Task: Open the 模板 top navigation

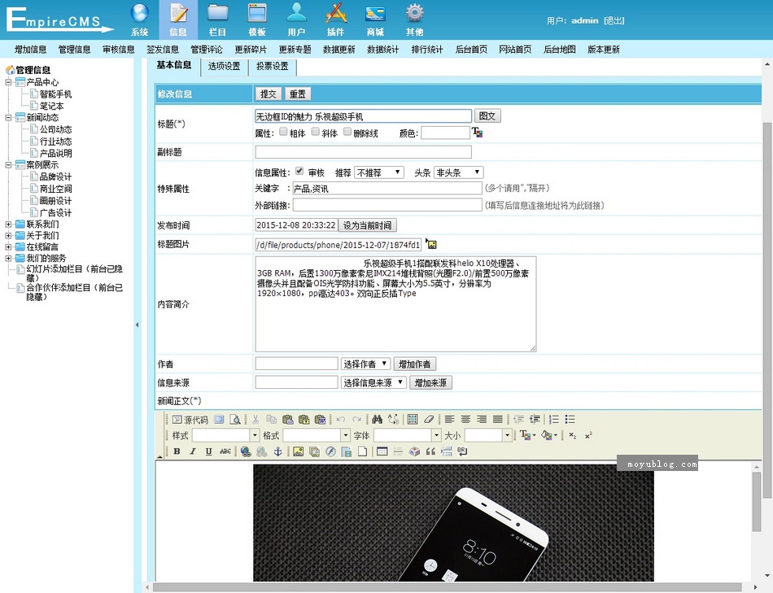Action: pos(257,20)
